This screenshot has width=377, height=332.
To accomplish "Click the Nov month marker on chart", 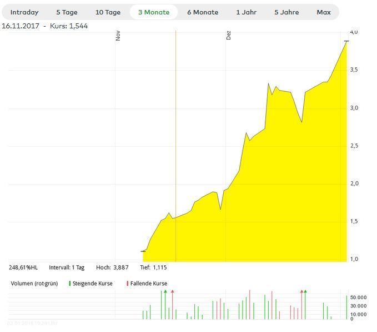I will (x=118, y=36).
